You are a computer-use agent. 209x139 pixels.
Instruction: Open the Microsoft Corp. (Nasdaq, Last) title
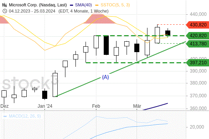(x=38, y=5)
